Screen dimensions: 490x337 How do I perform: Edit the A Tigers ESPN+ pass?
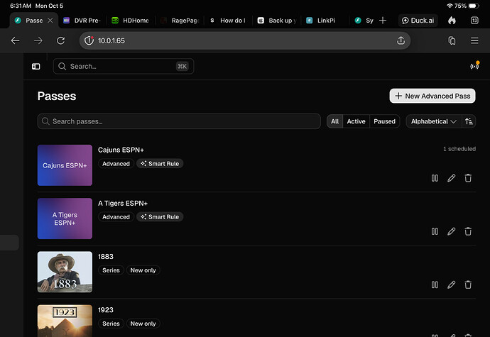click(x=451, y=231)
